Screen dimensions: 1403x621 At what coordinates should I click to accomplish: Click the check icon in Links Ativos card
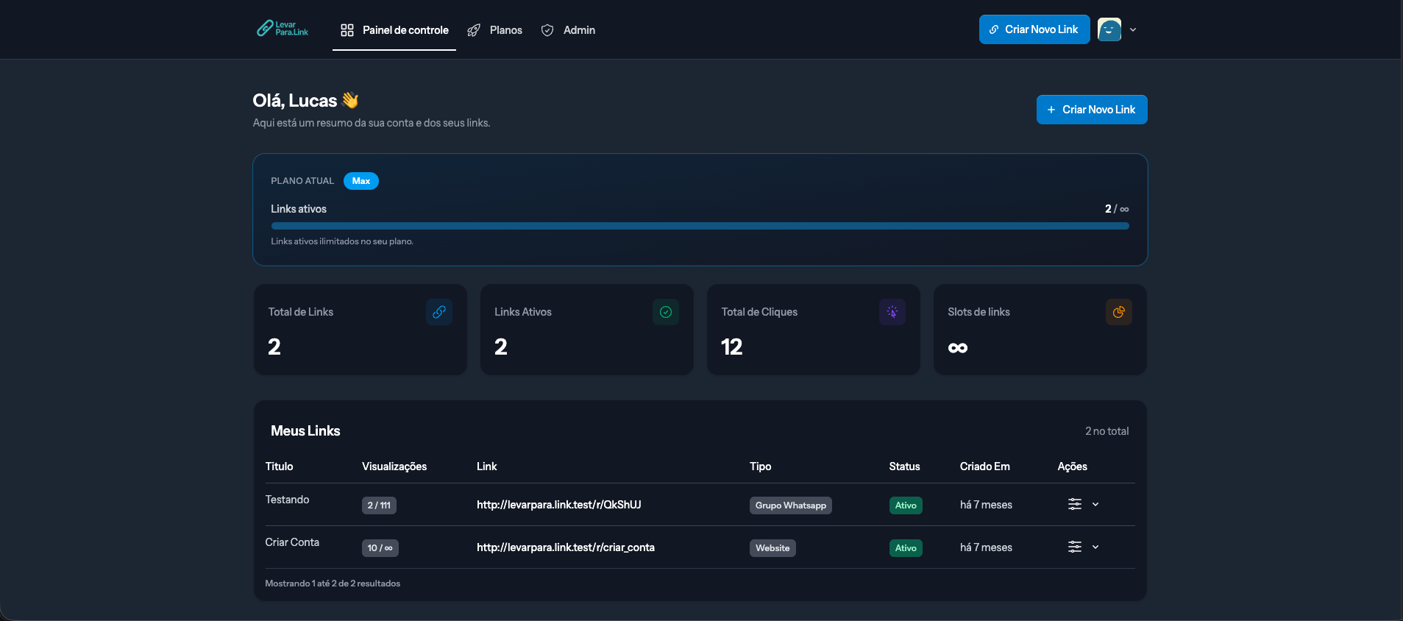(666, 312)
